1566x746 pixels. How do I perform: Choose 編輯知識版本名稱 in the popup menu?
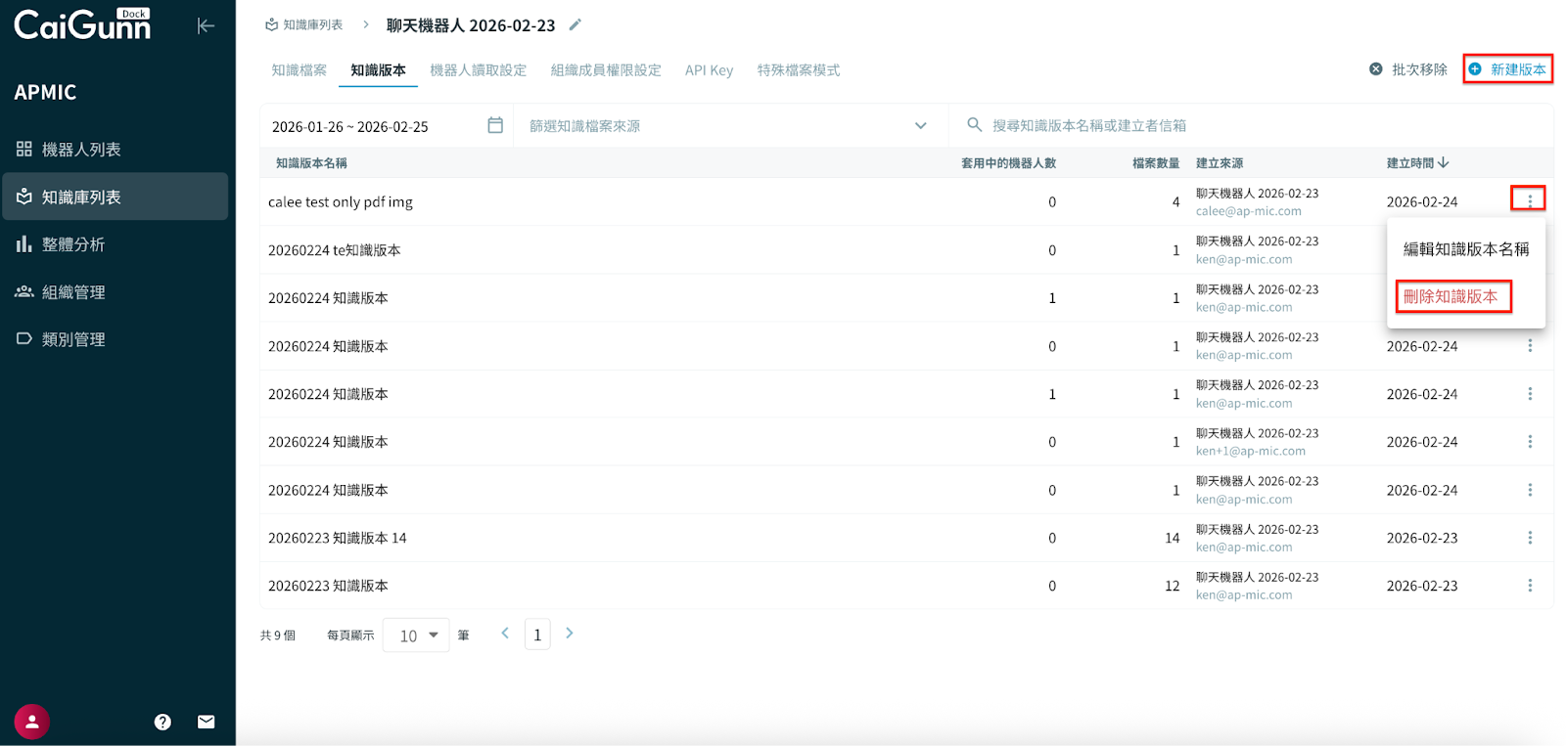click(x=1465, y=249)
